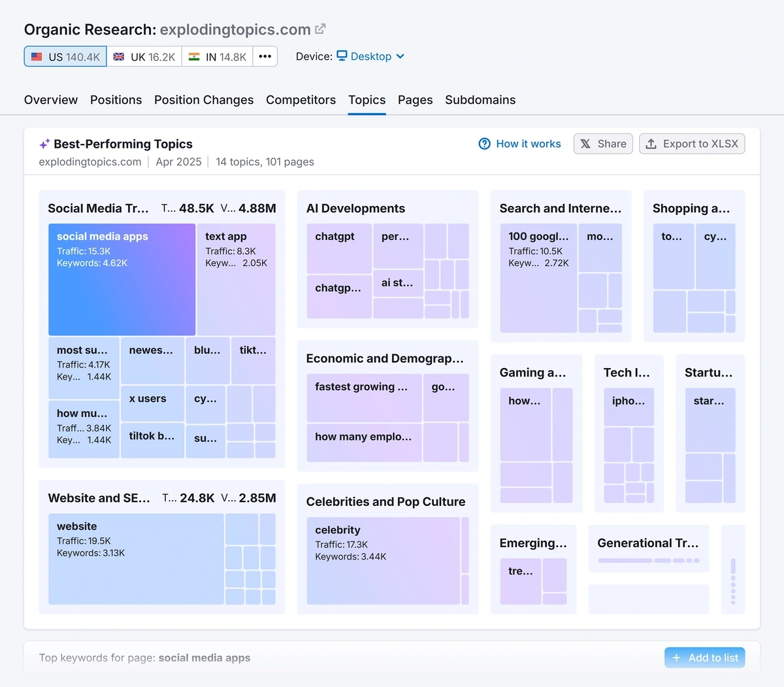Click the per... tile in AI Developments
Viewport: 784px width, 687px height.
tap(398, 245)
